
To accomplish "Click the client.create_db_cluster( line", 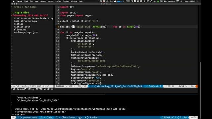I will pos(82,38).
